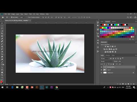
Task: Open the File menu
Action: [5, 14]
